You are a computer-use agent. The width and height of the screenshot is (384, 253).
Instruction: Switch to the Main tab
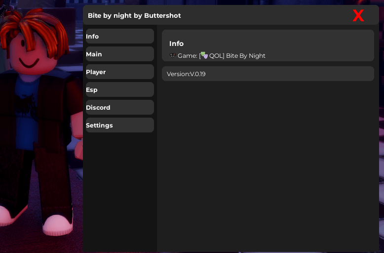120,54
